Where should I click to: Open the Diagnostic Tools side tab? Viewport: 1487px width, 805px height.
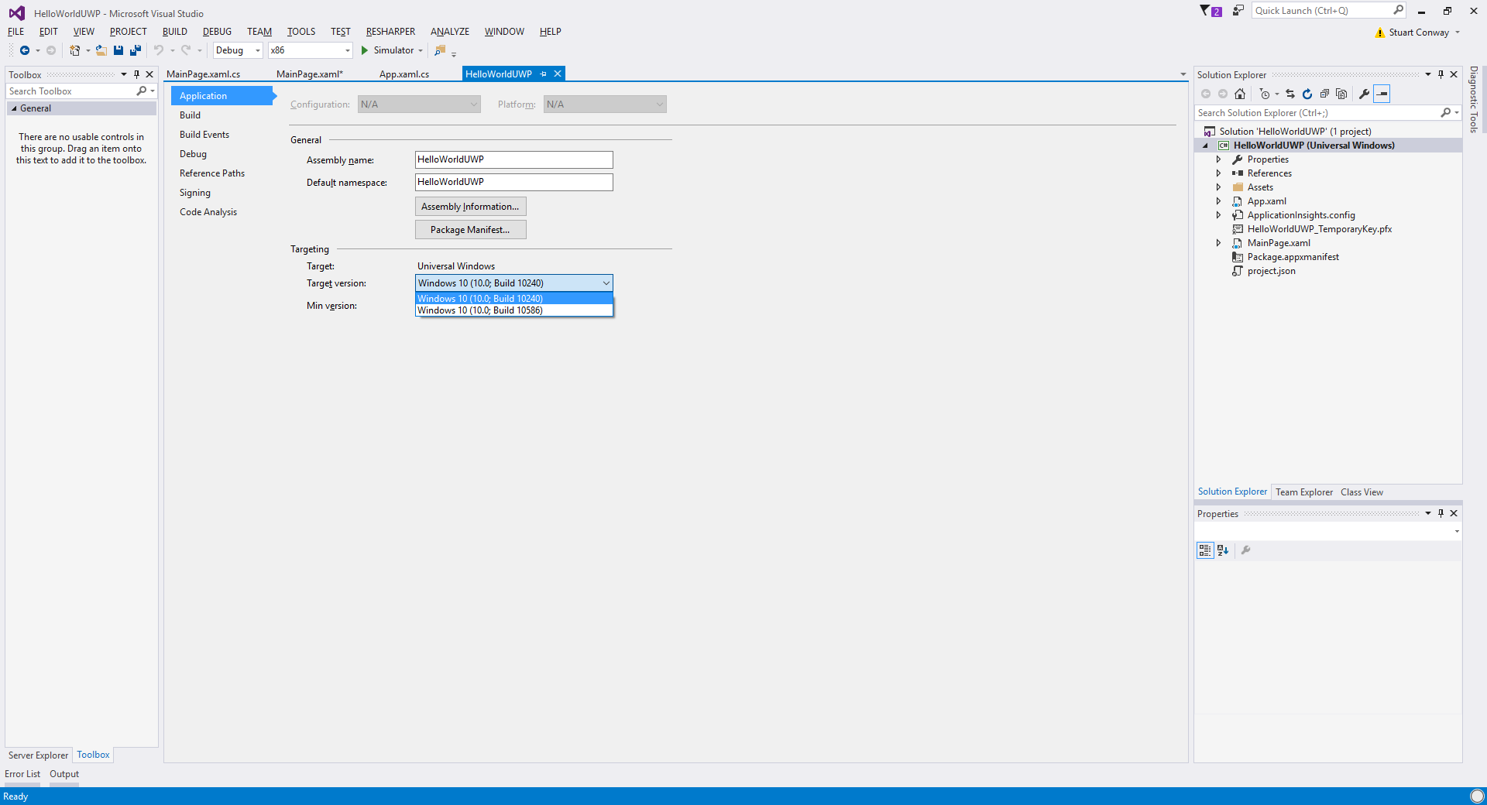[x=1474, y=99]
